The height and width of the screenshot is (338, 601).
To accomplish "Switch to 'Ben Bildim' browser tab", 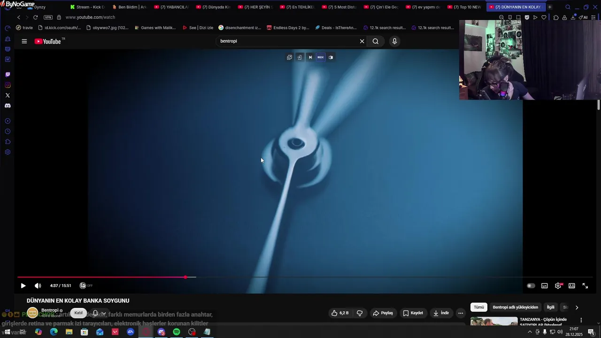I will 129,7.
